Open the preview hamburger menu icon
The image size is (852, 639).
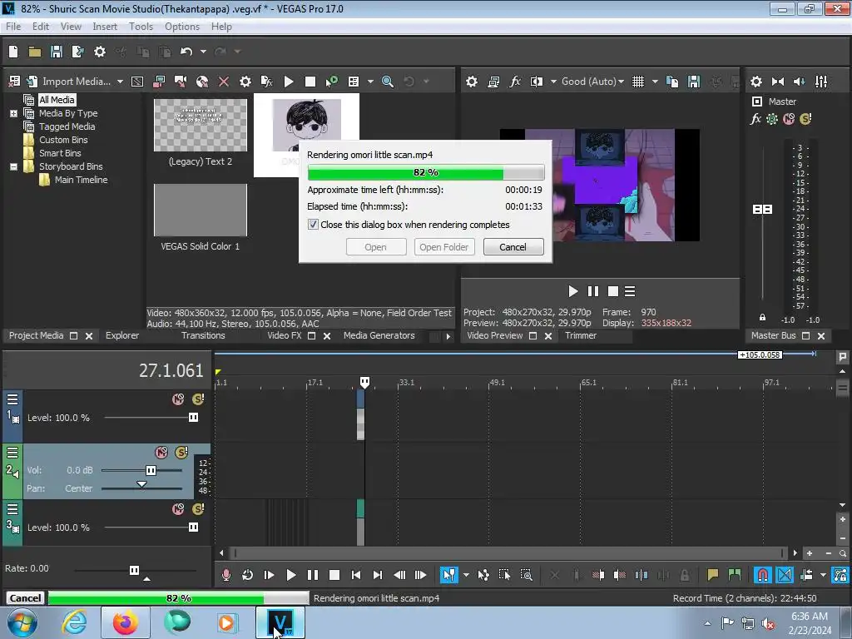pyautogui.click(x=630, y=292)
